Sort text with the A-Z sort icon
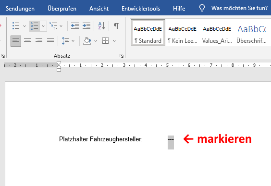 coord(101,26)
